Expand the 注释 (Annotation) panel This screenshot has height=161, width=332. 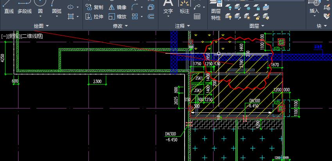tap(183, 26)
